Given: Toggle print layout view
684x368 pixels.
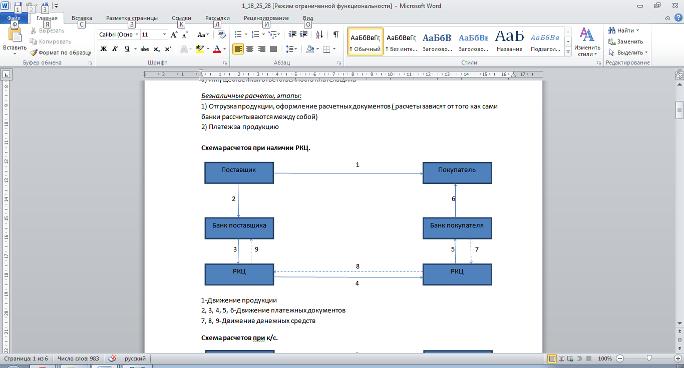Looking at the screenshot, I should (552, 358).
